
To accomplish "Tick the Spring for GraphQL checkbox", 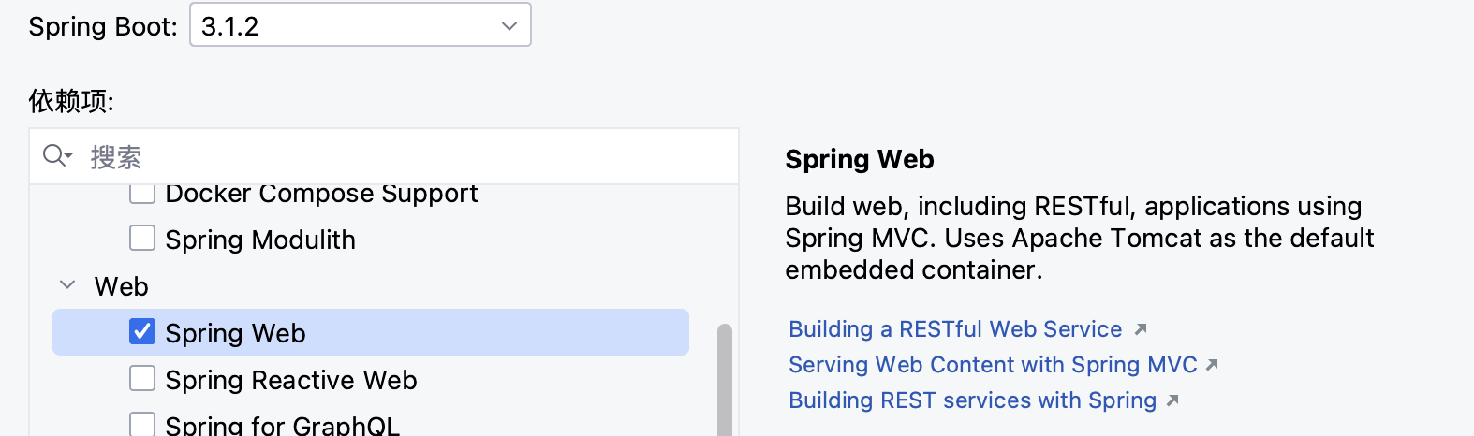I will pos(142,424).
